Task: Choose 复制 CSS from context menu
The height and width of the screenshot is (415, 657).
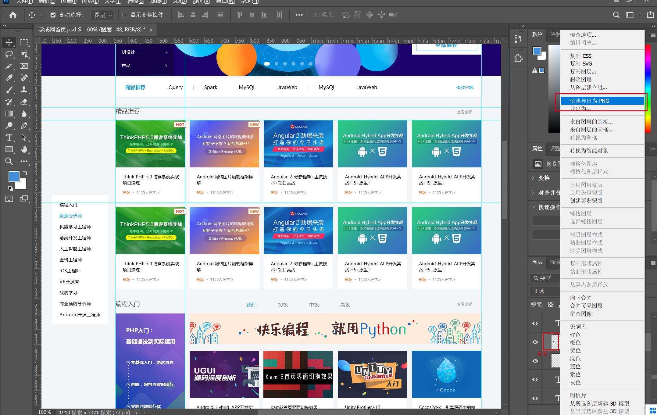Action: point(602,56)
